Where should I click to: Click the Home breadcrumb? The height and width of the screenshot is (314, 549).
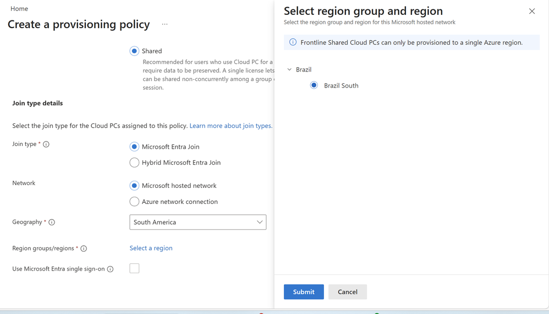point(19,9)
